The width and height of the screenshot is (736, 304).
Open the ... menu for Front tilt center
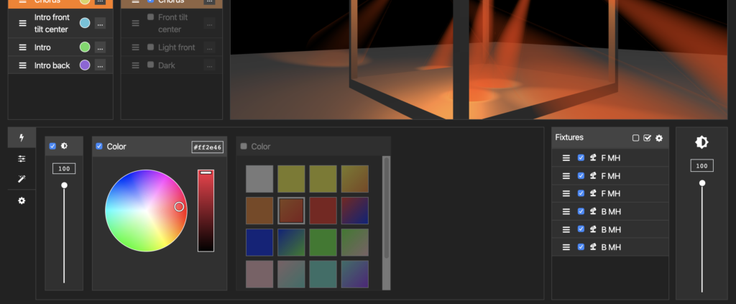point(209,23)
